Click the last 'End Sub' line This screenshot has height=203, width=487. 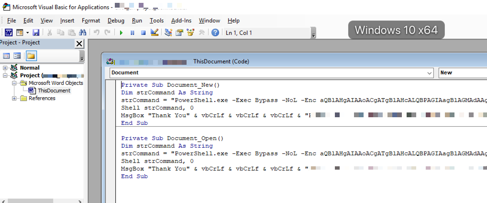(x=134, y=176)
